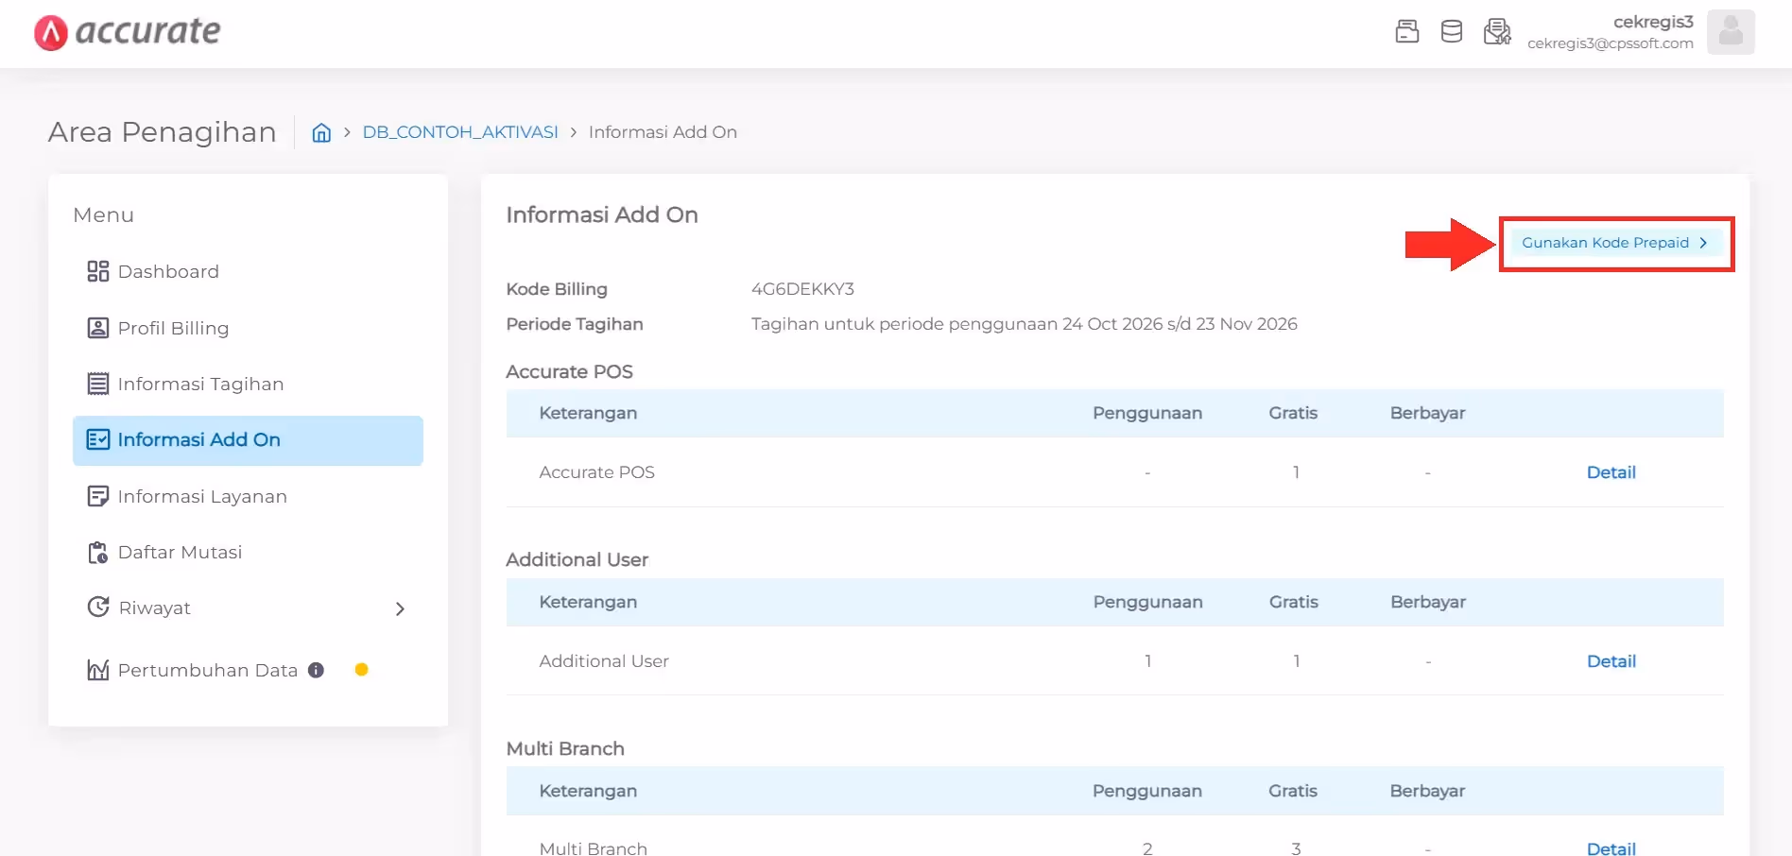
Task: Open Profil Billing menu item
Action: 248,328
